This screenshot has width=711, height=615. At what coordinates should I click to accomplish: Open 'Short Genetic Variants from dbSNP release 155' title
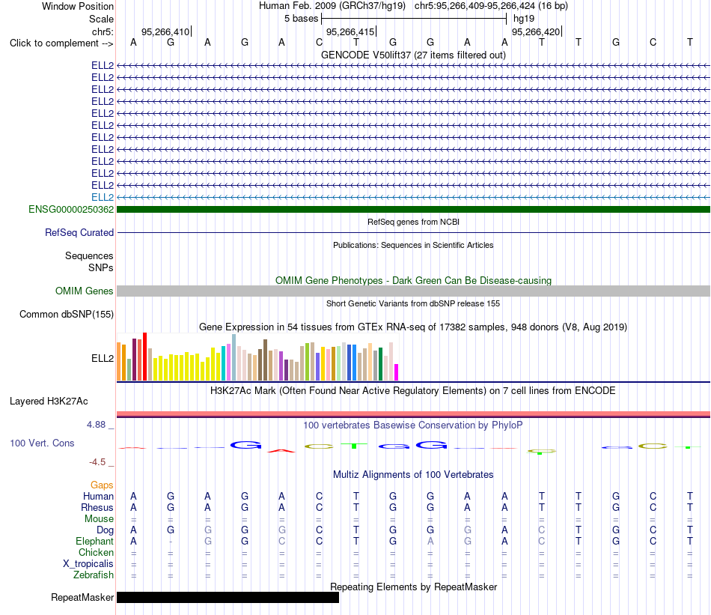(x=413, y=303)
